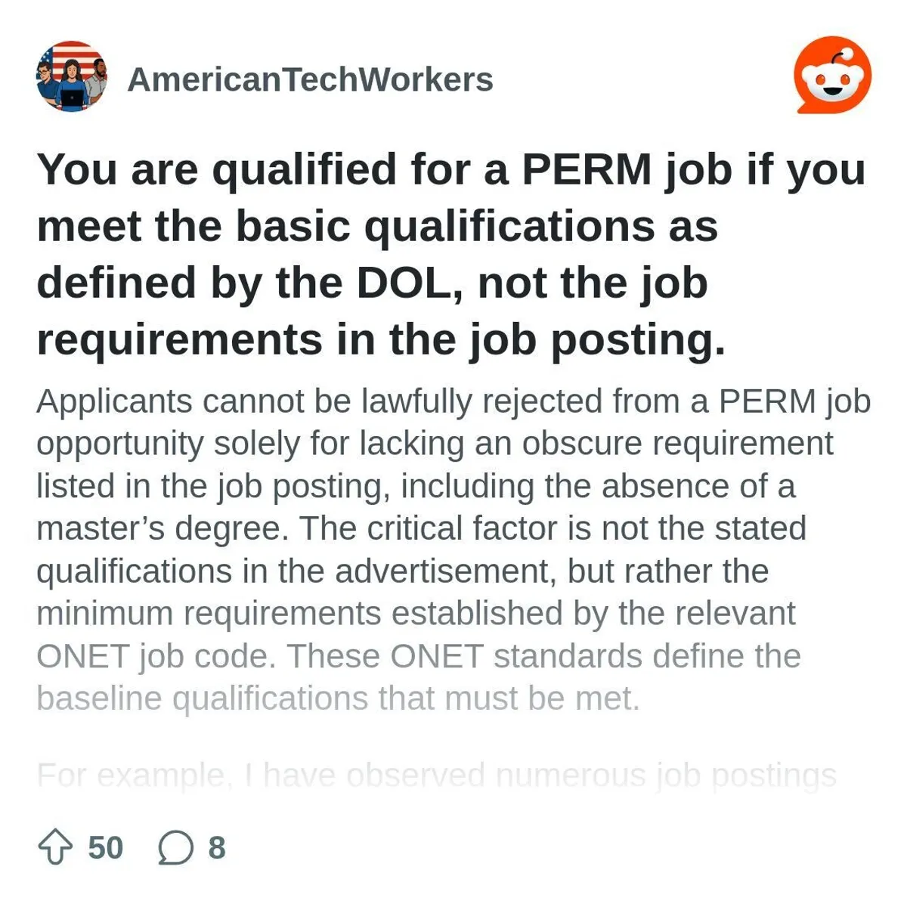The image size is (907, 907).
Task: Open the AmericanTechWorkers community page
Action: click(311, 78)
